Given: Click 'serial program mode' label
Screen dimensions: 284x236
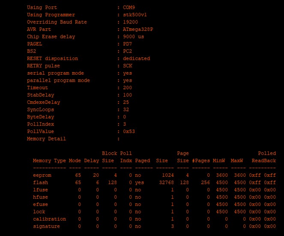Looking at the screenshot, I should 55,73.
